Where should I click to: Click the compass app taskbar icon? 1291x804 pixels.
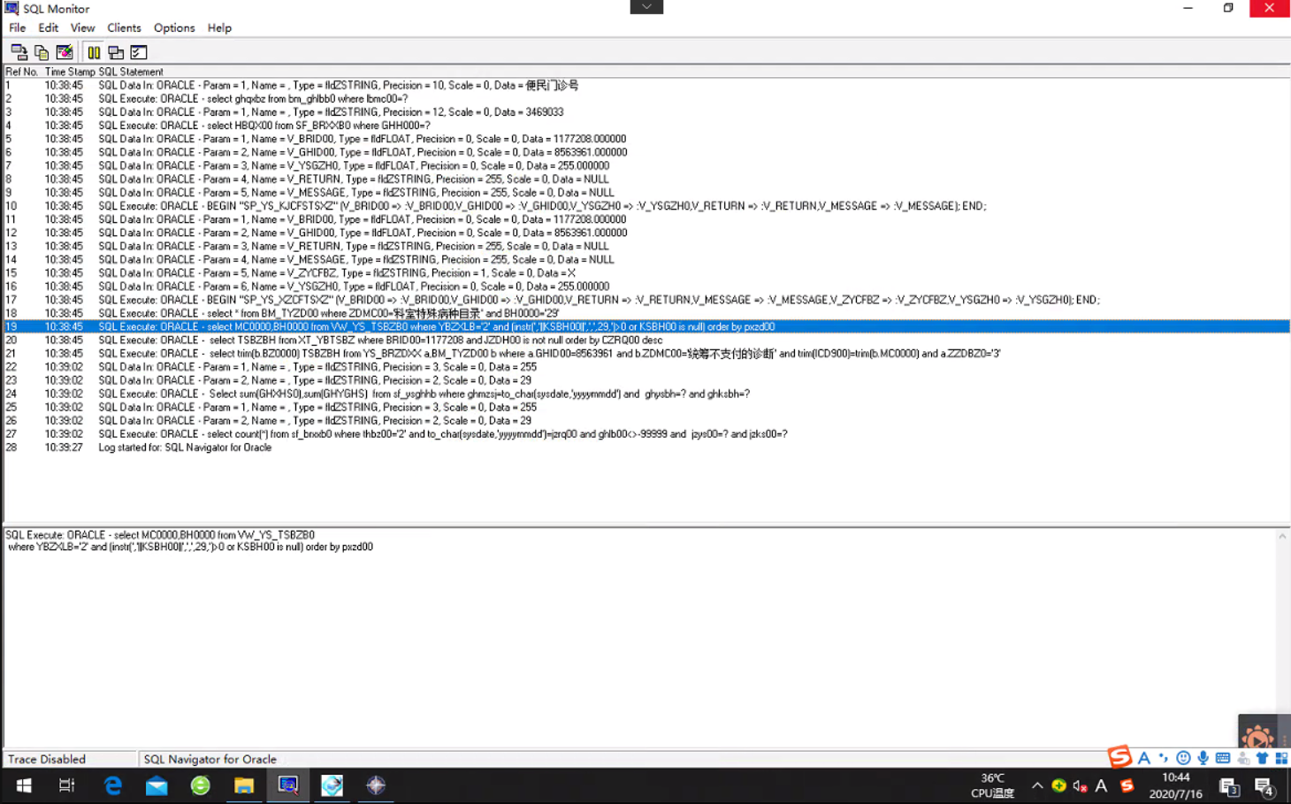coord(376,785)
